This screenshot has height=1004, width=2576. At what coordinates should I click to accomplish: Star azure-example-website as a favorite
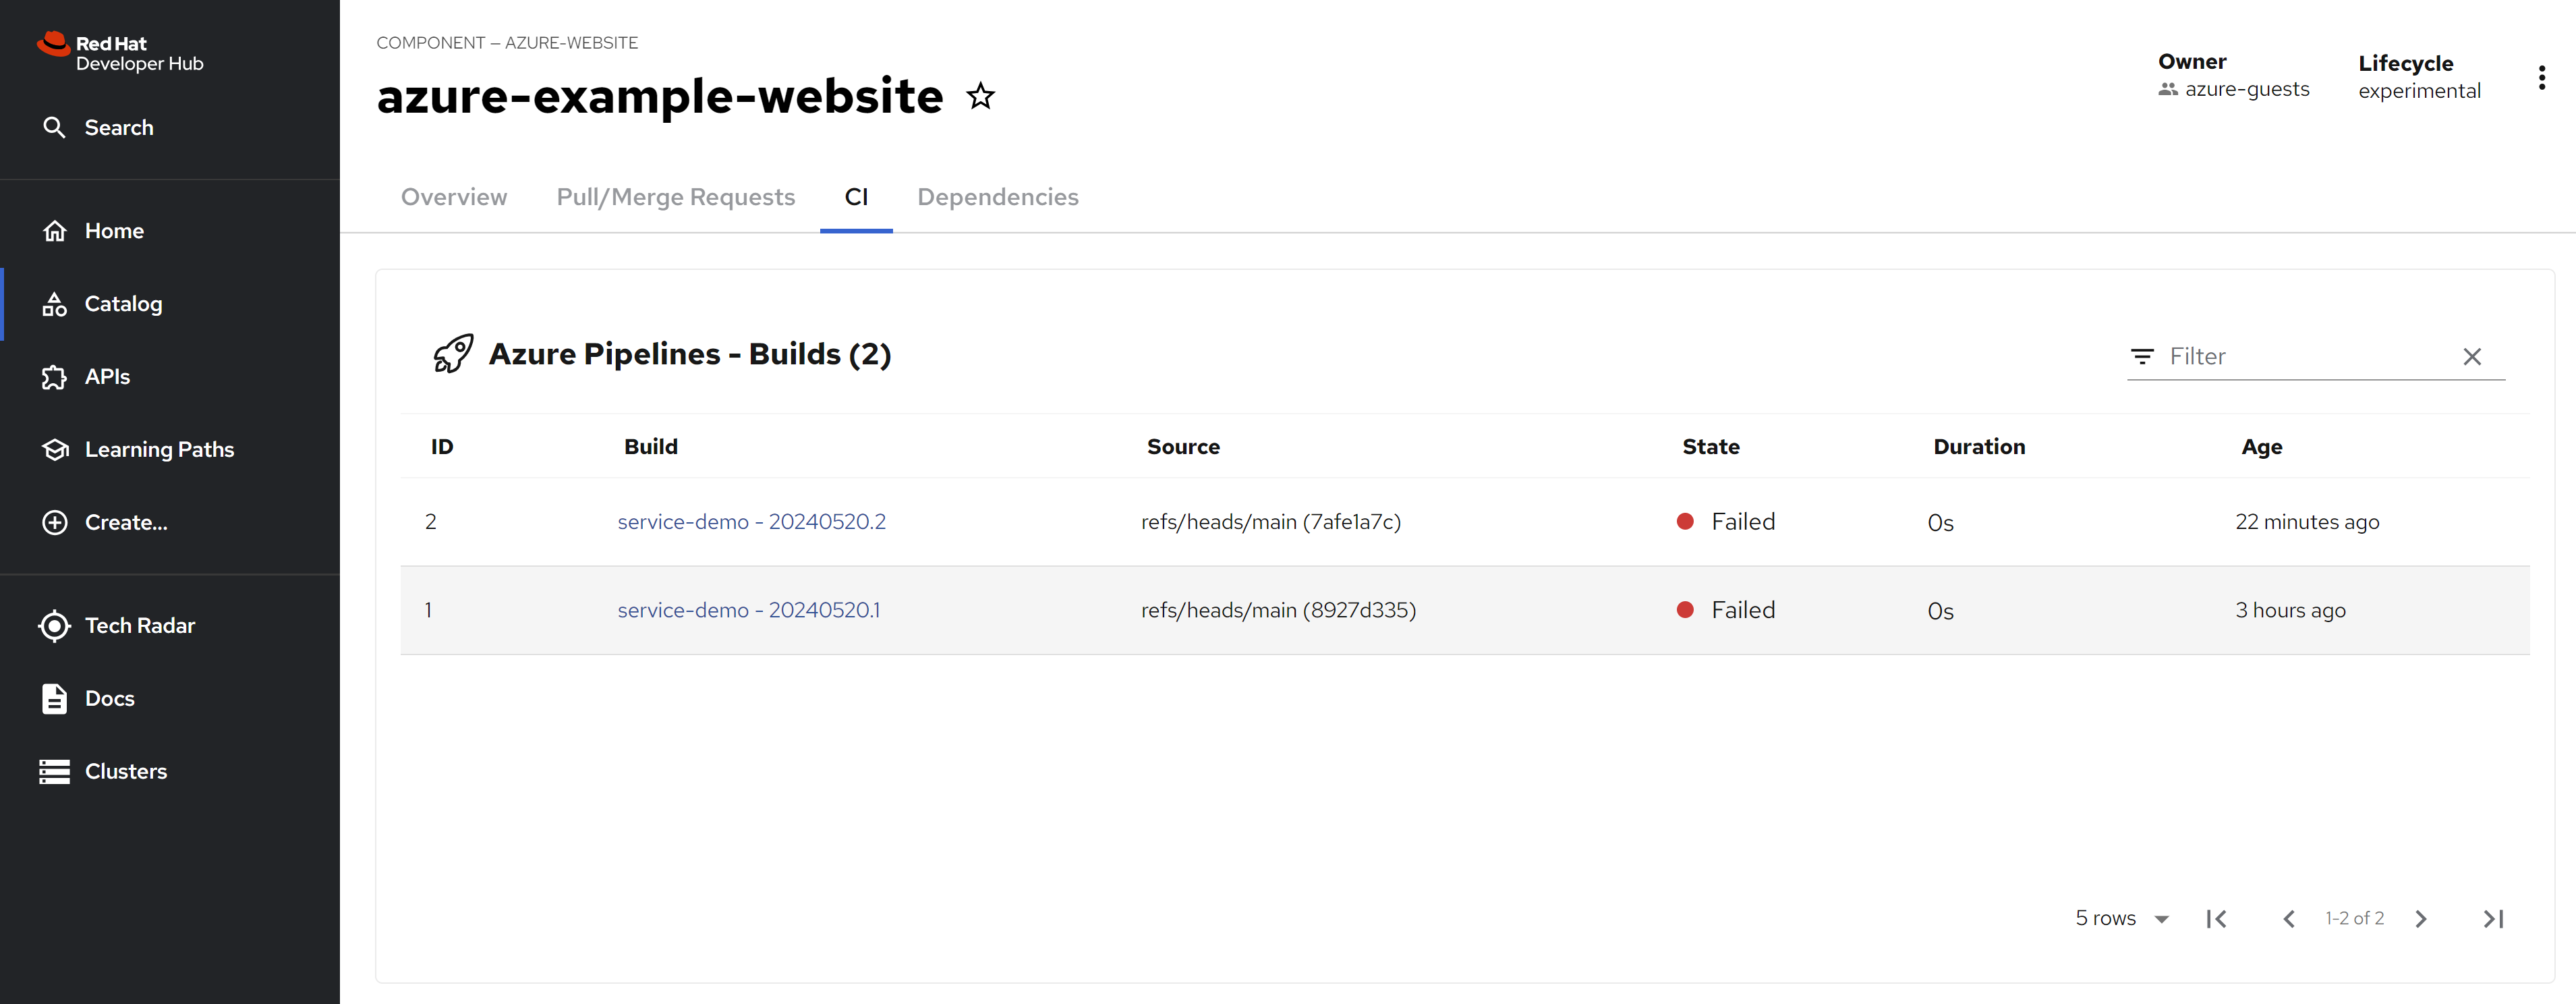click(980, 96)
